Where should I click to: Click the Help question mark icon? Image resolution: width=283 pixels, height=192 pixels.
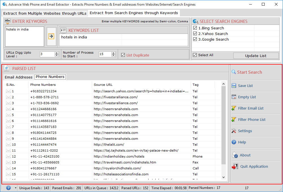[234, 142]
